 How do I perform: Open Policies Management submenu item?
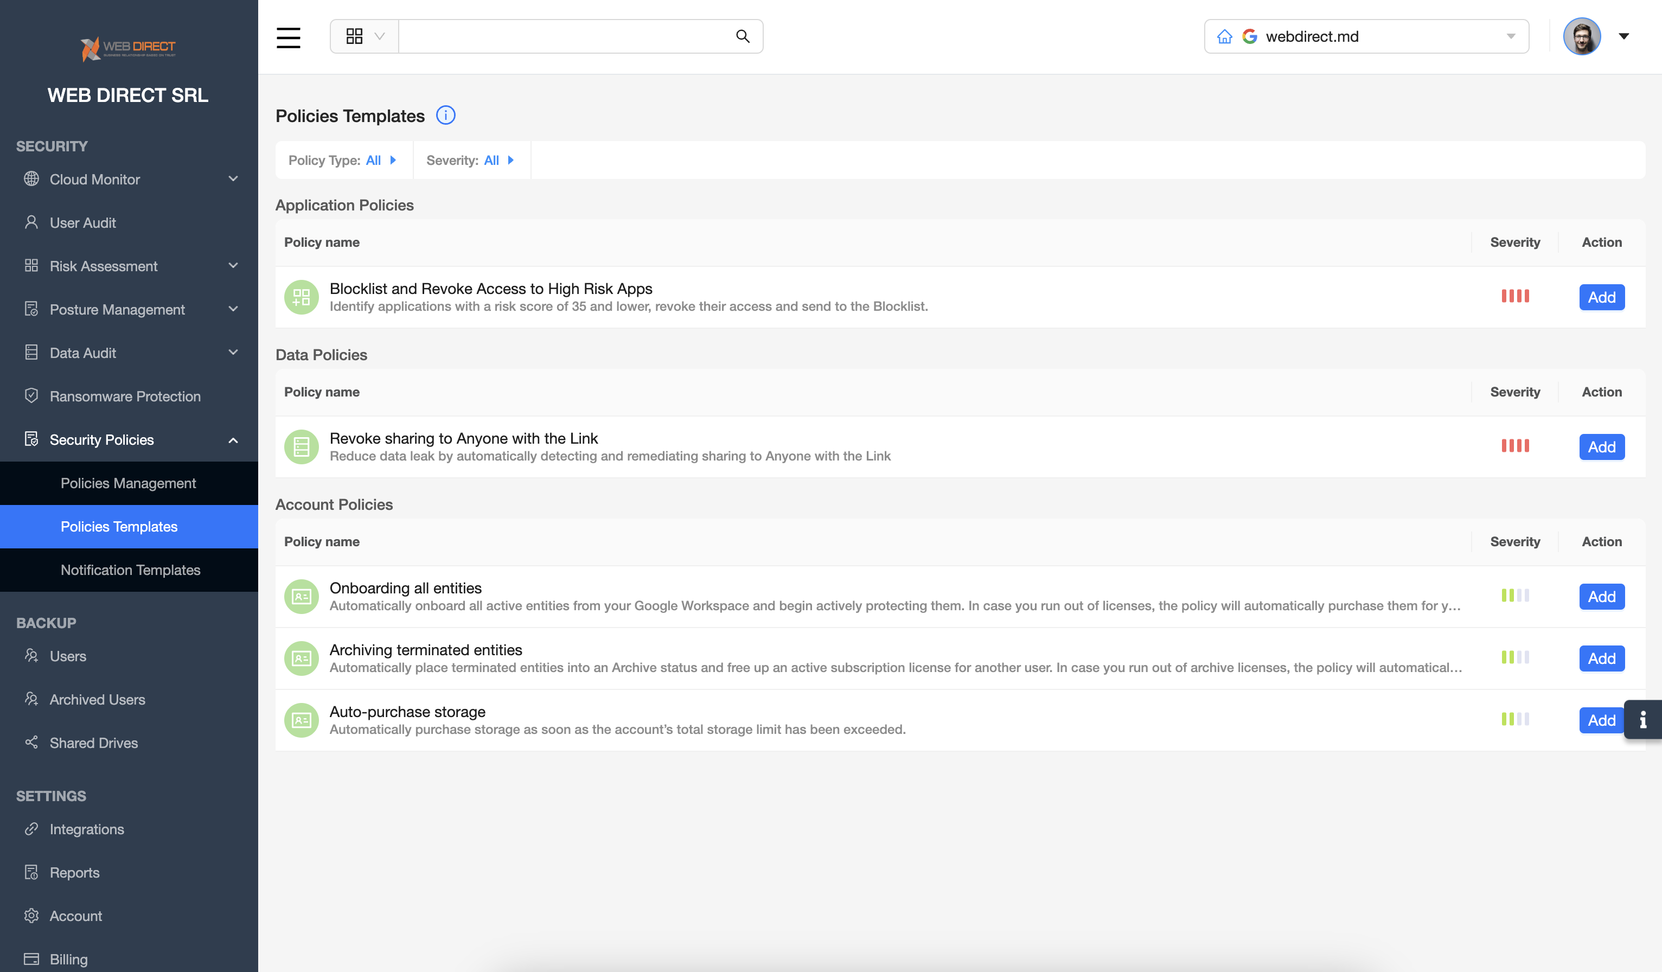tap(128, 483)
